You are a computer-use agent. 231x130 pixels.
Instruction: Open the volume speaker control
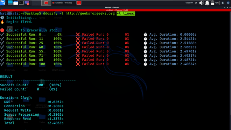coord(201,3)
